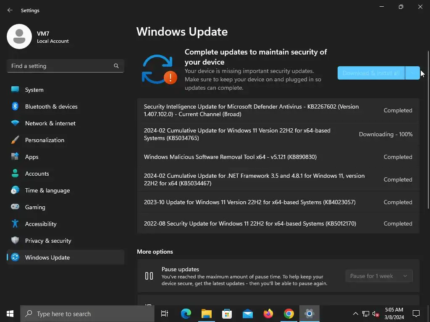430x322 pixels.
Task: Go to Gaming settings
Action: tap(65, 207)
